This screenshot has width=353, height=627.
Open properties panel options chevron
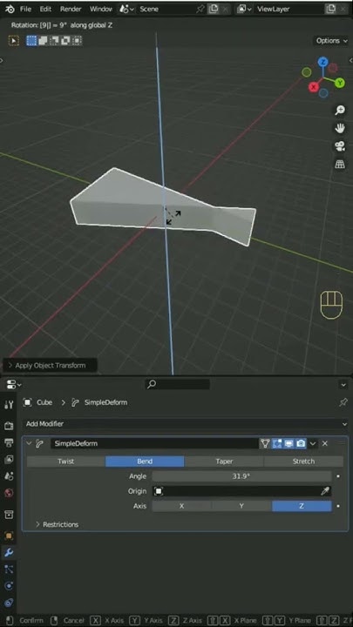point(343,385)
